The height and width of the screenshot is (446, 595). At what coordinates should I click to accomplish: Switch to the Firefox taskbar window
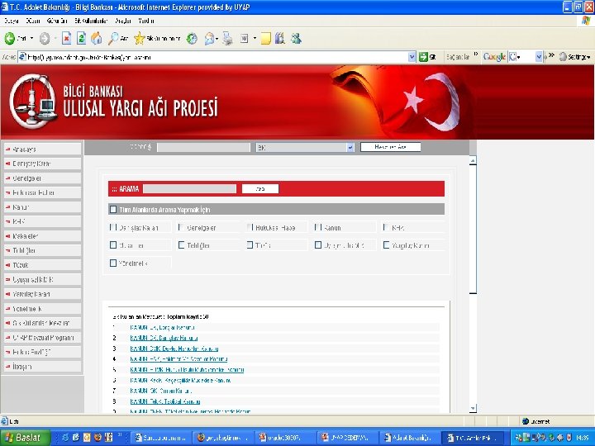pos(223,437)
